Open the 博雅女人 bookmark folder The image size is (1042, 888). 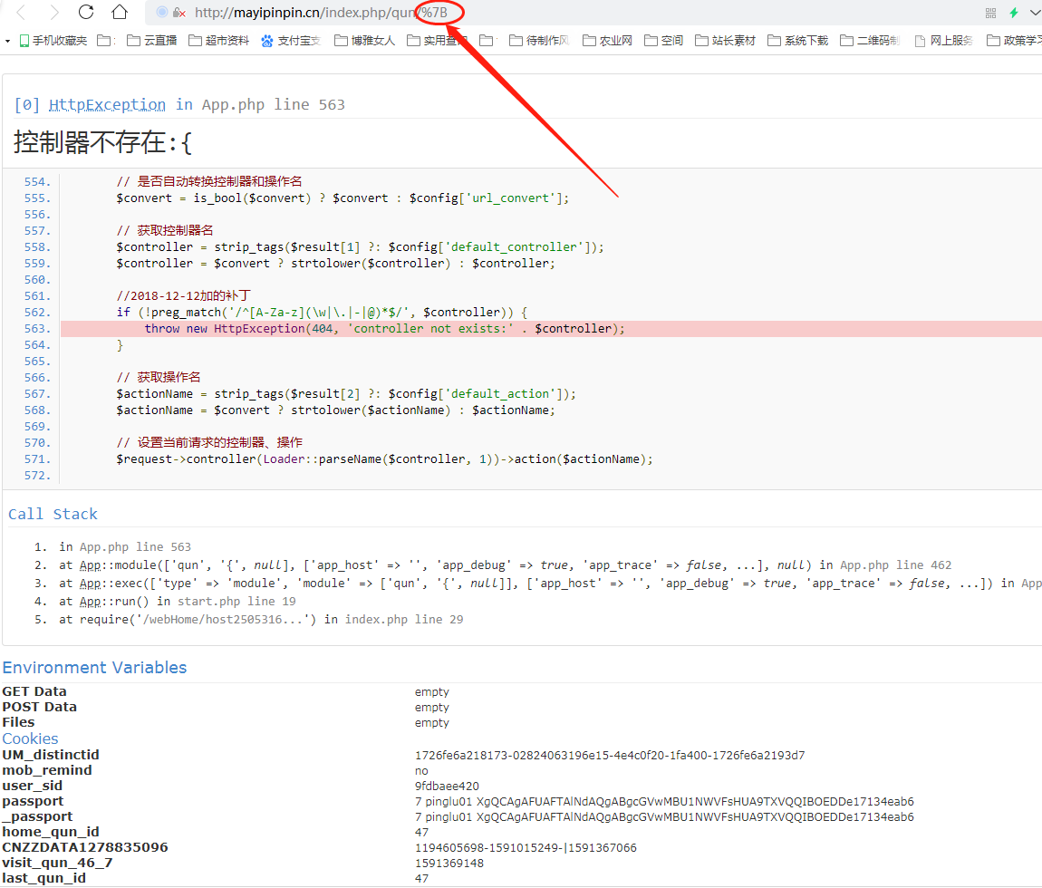pos(365,41)
